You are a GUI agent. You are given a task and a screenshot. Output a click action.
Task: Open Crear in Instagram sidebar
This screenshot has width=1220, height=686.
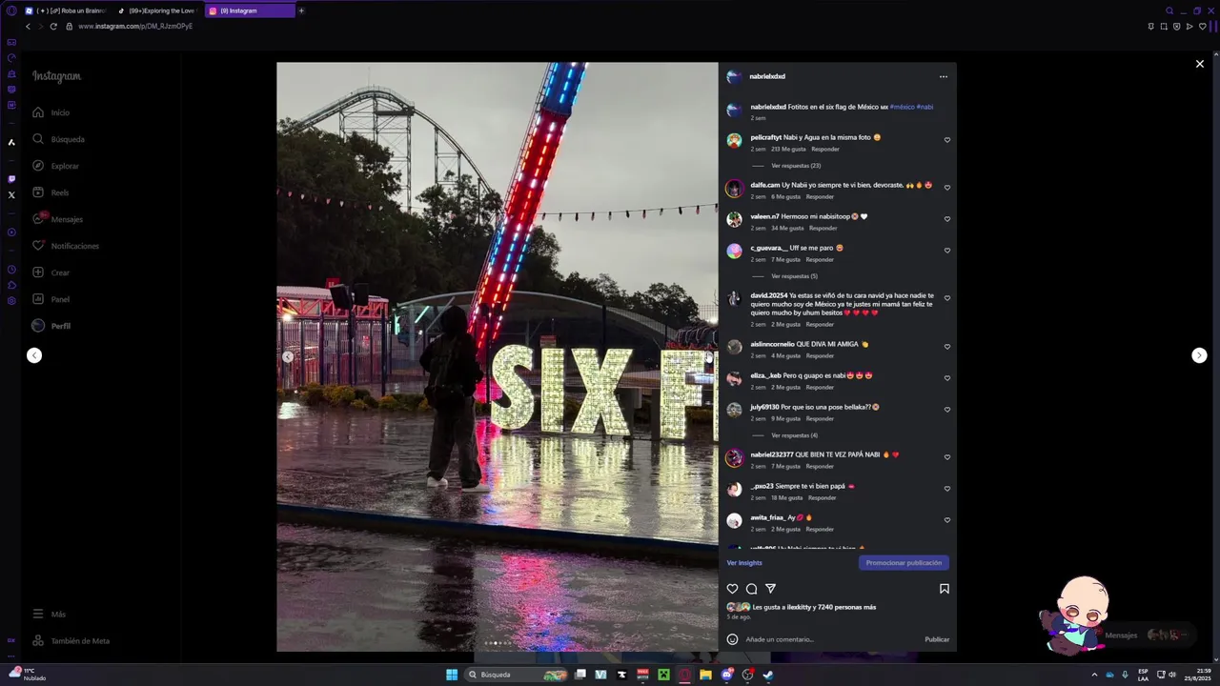pos(51,272)
